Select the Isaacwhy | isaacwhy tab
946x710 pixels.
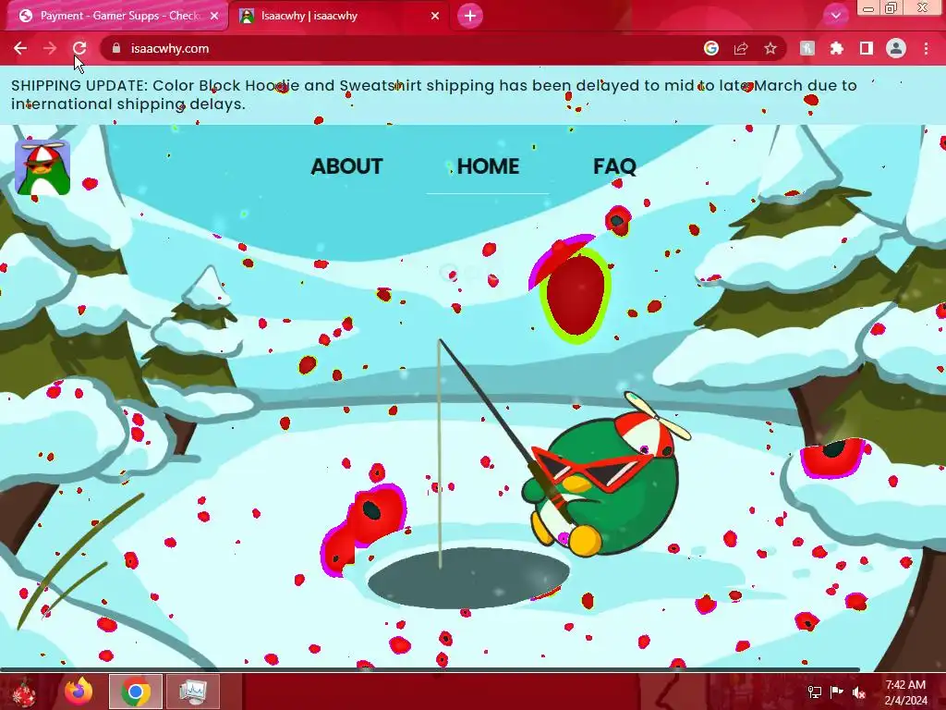click(339, 16)
